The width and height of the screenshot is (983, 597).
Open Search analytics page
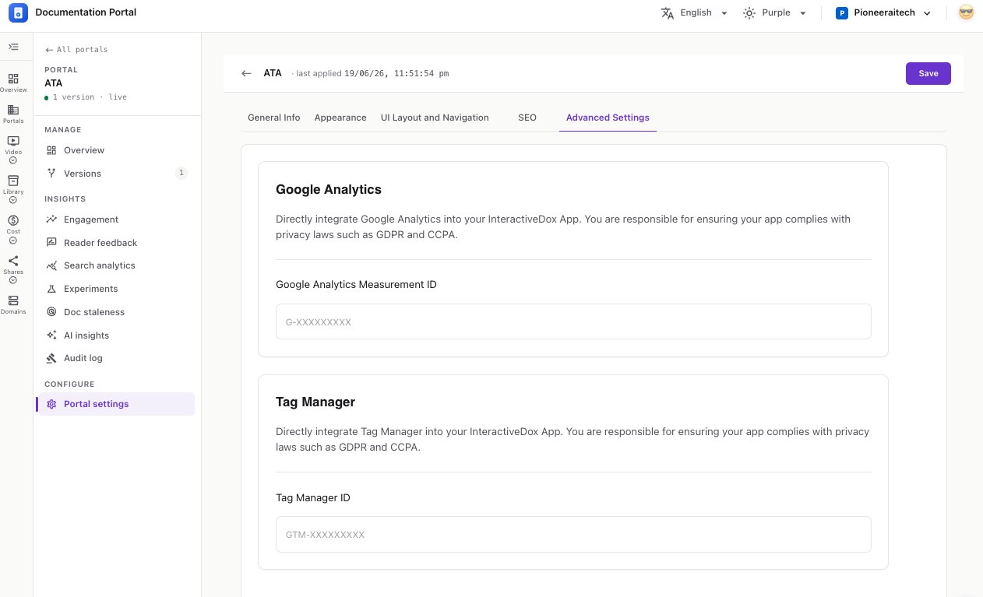[117, 265]
